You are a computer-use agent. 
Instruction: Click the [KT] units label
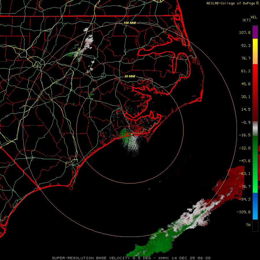[246, 20]
